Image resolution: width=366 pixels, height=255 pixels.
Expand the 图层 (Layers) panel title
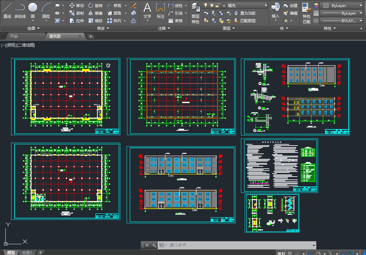pyautogui.click(x=229, y=28)
